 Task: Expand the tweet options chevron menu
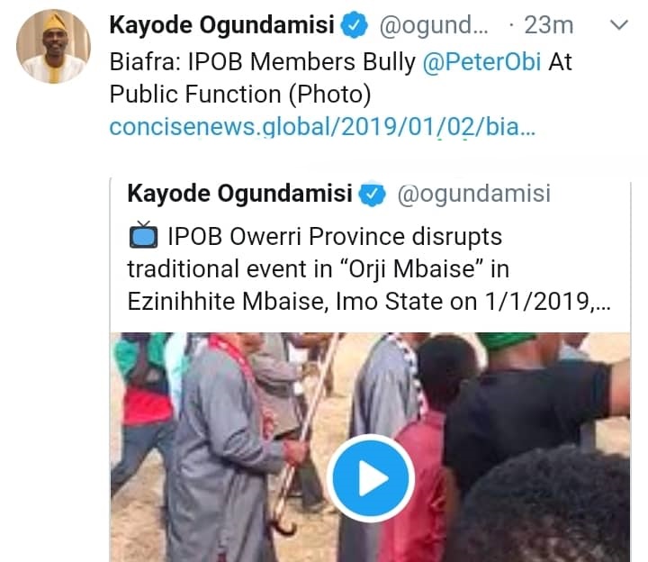coord(619,25)
